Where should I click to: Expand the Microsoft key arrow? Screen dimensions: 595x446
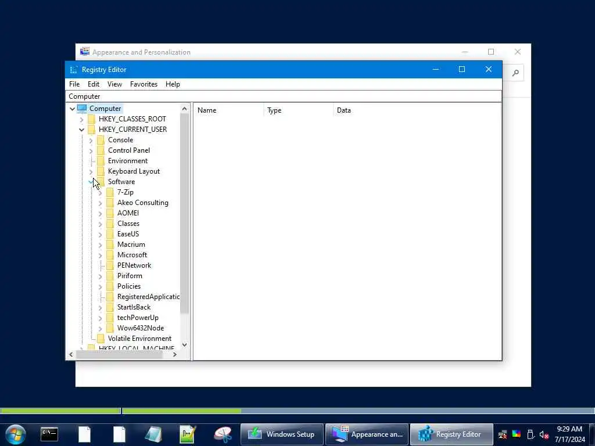100,256
